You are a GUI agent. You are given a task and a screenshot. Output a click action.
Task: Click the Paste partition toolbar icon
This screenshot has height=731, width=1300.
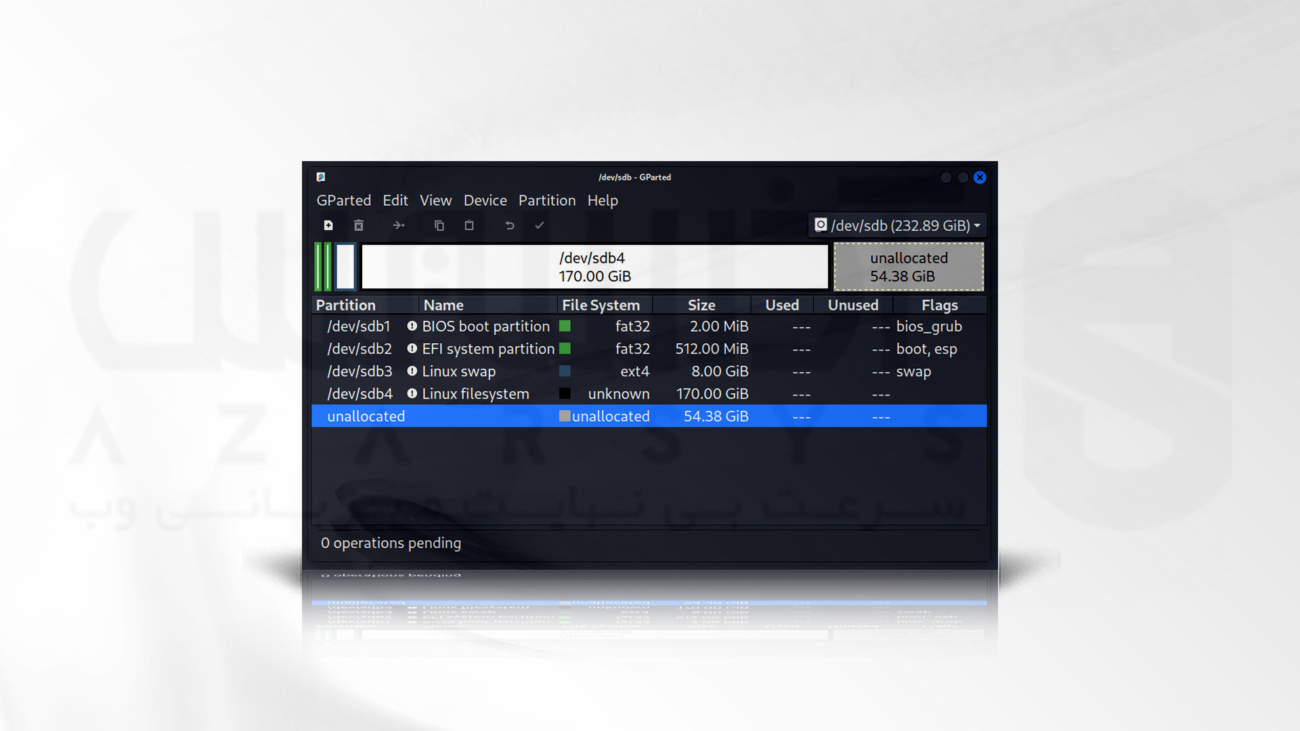point(469,225)
